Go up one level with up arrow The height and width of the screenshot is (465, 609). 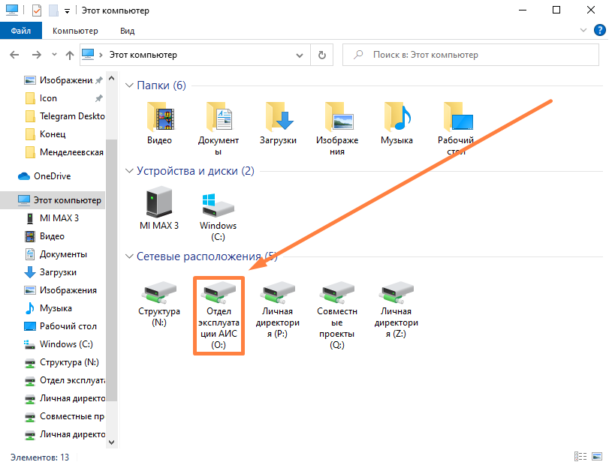(x=70, y=55)
